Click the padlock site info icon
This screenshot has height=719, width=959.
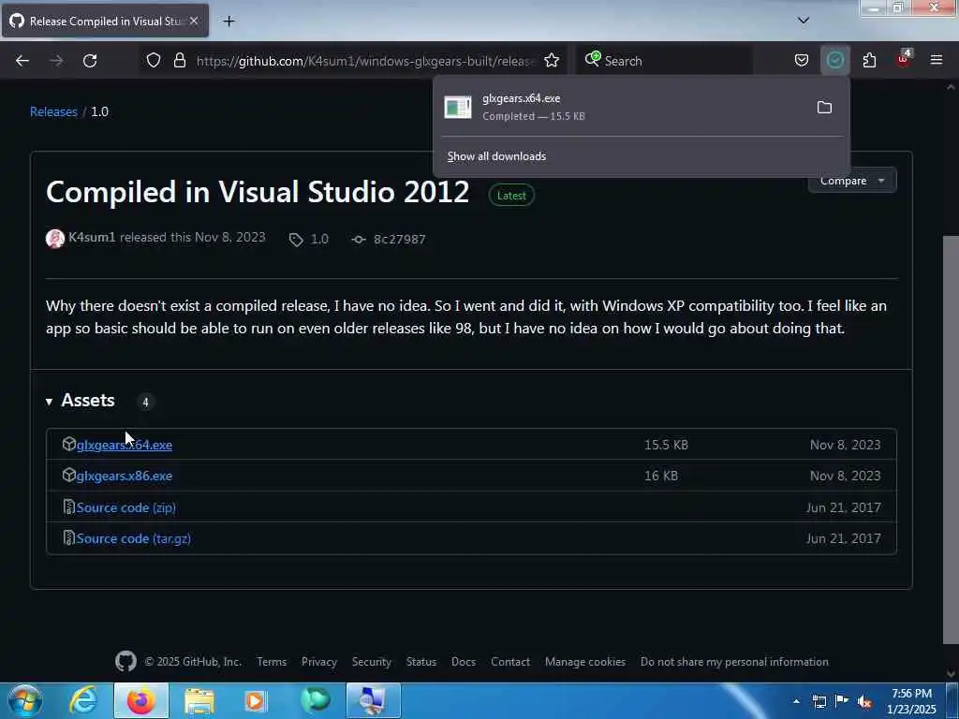179,60
